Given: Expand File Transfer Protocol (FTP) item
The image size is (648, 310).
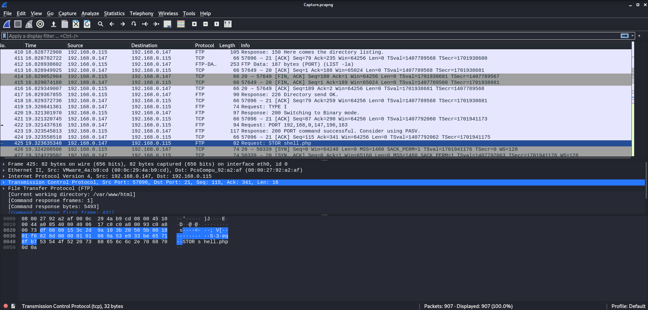Looking at the screenshot, I should click(4, 188).
